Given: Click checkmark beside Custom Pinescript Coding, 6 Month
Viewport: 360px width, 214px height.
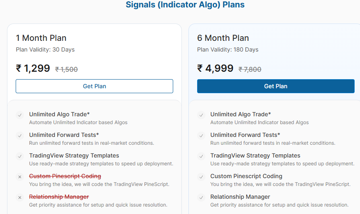Looking at the screenshot, I should coord(201,177).
